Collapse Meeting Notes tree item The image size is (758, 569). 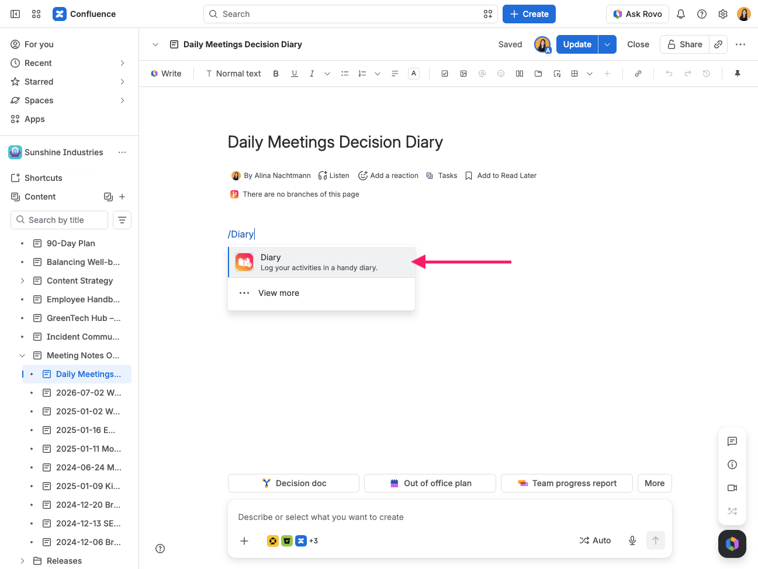click(22, 355)
